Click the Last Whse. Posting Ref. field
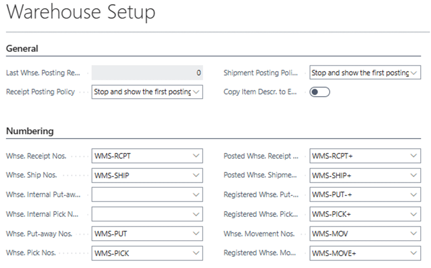 point(147,73)
